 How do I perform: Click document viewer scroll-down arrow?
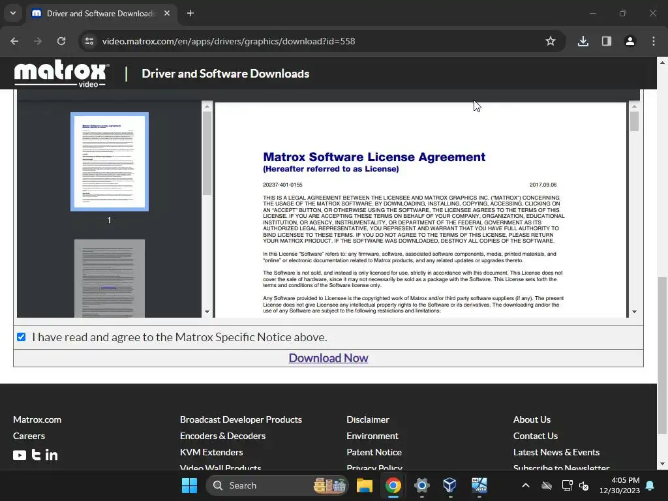coord(634,312)
